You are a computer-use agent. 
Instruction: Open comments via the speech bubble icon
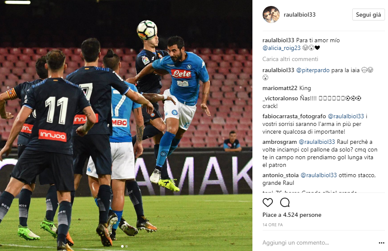point(285,203)
